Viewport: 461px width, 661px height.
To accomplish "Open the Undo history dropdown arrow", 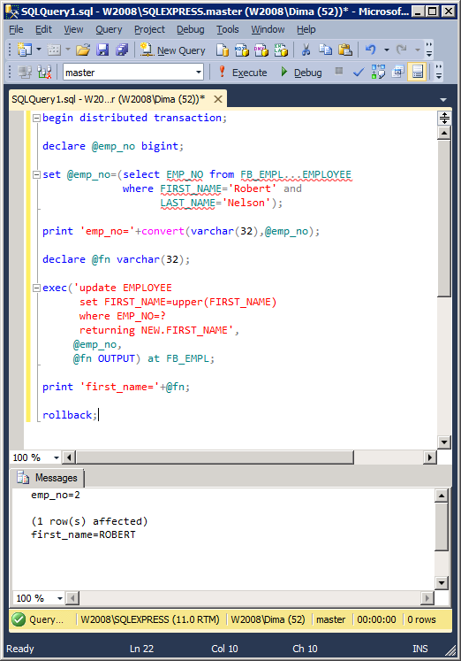I will (x=387, y=50).
